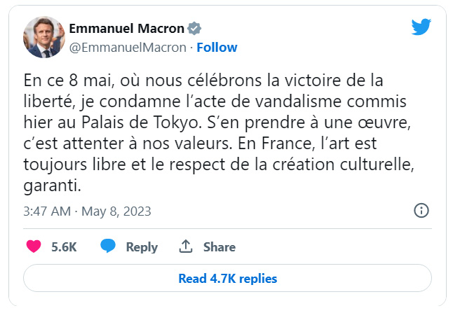Open the tweet info circle icon
The height and width of the screenshot is (313, 453).
pos(421,211)
